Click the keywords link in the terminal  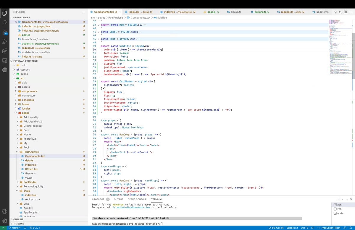point(118,205)
